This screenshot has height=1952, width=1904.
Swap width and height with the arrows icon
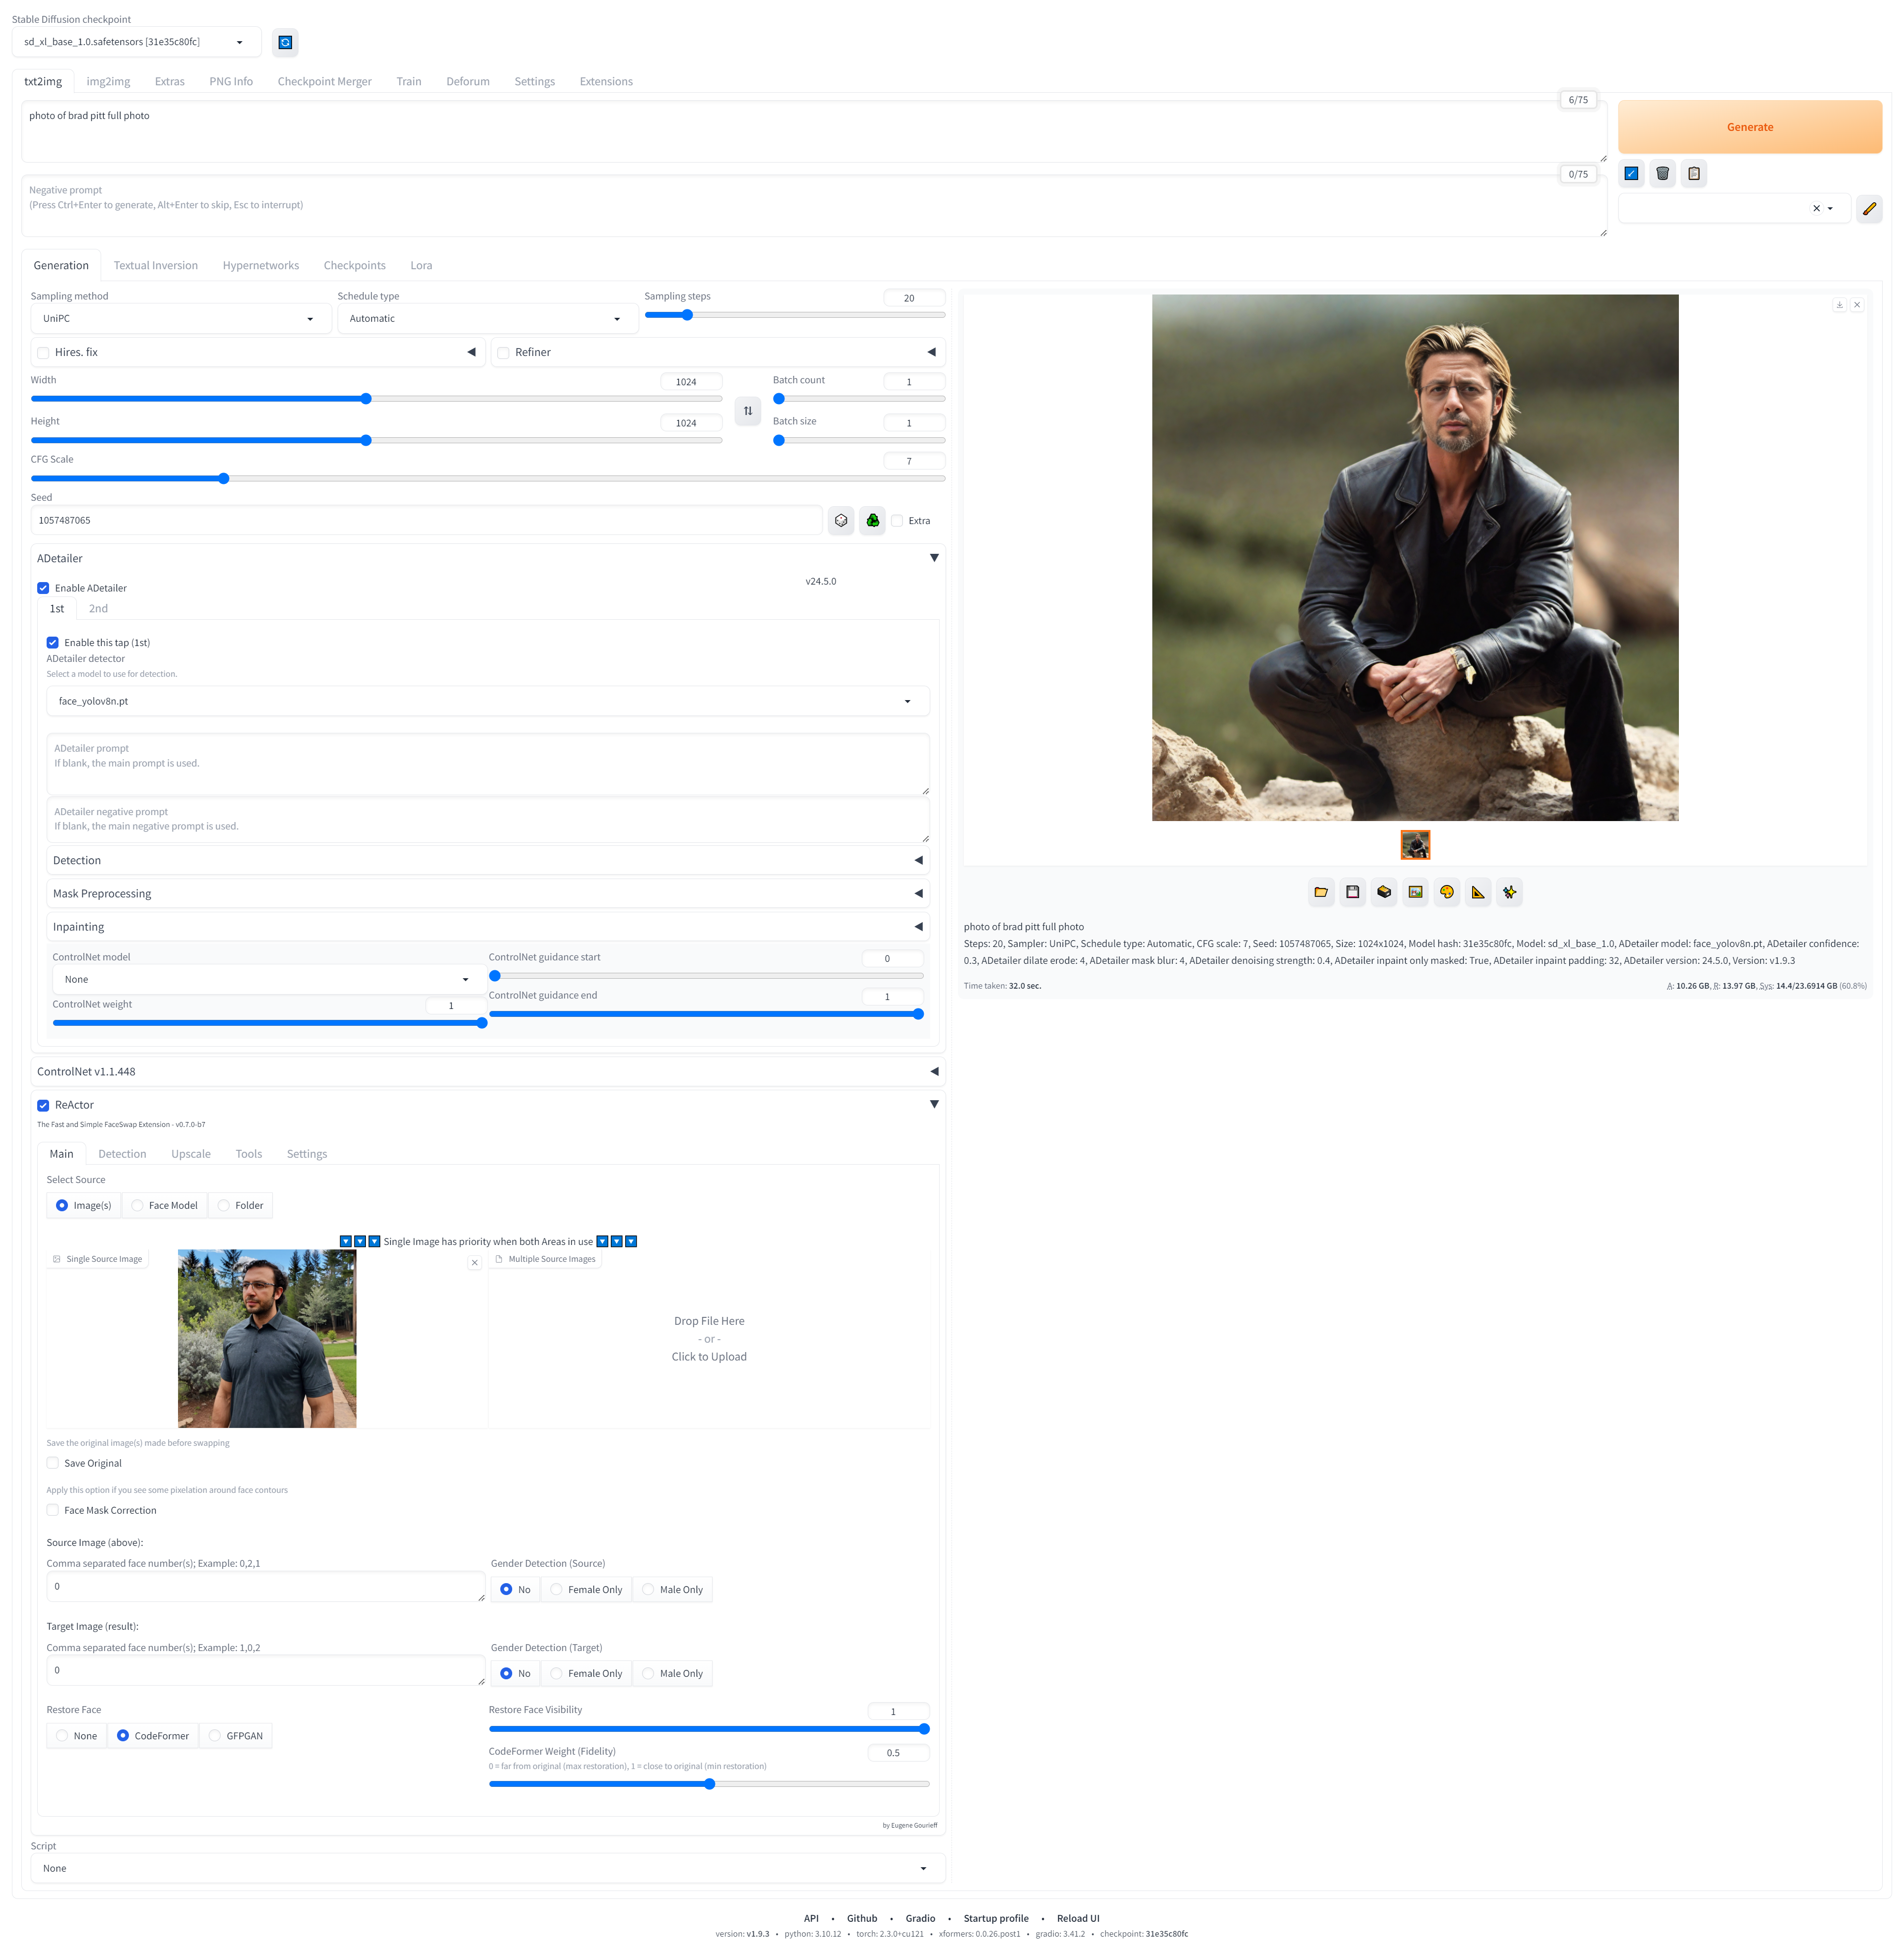point(747,410)
